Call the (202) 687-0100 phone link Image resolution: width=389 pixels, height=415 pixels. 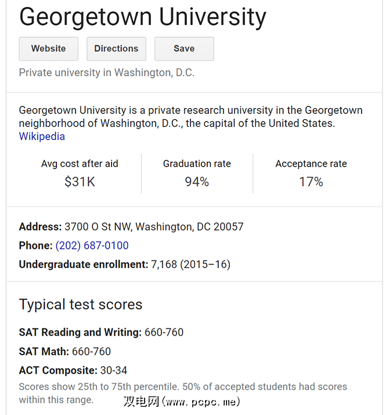coord(92,245)
